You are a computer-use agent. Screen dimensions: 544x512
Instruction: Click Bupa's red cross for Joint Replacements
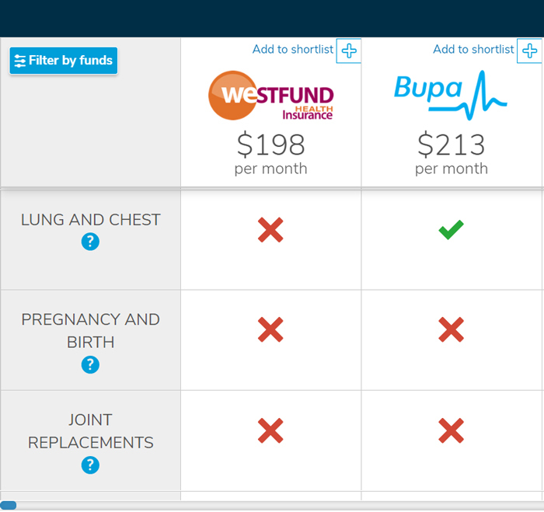coord(451,430)
